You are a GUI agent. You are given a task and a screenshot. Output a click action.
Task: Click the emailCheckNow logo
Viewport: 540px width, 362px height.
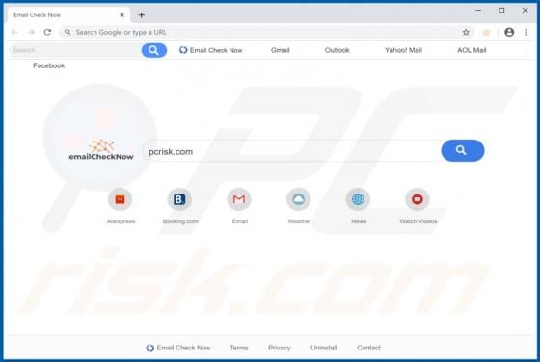pos(101,150)
